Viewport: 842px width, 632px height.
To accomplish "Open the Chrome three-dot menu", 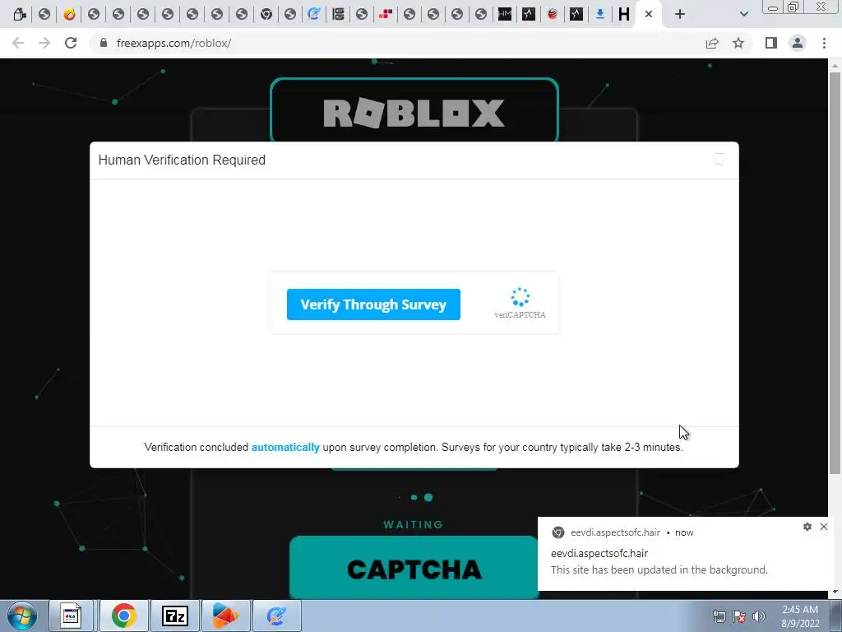I will click(x=824, y=43).
